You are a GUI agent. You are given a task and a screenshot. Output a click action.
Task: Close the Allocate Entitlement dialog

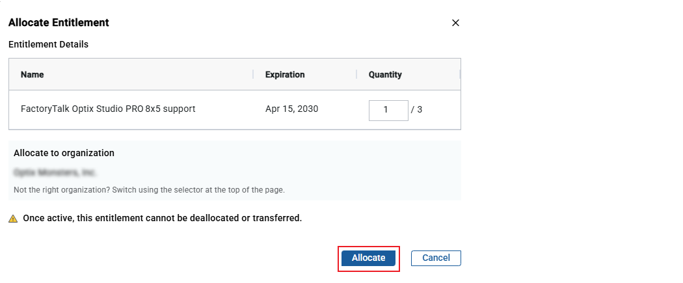pyautogui.click(x=455, y=23)
